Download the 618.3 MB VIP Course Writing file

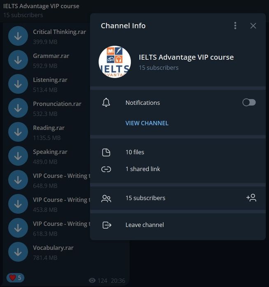pyautogui.click(x=18, y=228)
